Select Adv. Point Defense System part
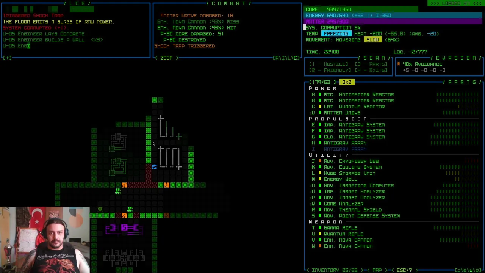Viewport: 485px width, 273px height. click(x=361, y=216)
